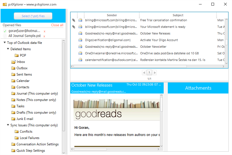Screen dimensions: 232x155
Task: Open the Notes folder icon
Action: 13,100
